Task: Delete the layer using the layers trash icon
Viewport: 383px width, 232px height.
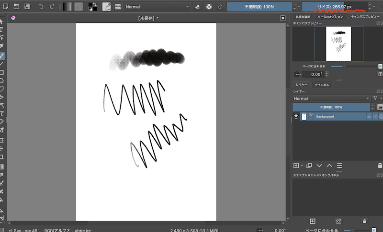Action: tap(380, 166)
